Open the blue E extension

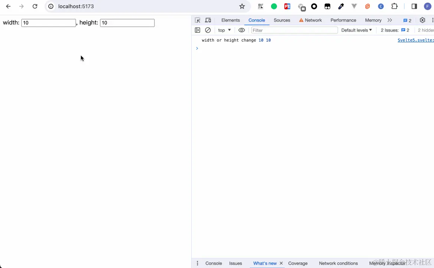click(381, 6)
